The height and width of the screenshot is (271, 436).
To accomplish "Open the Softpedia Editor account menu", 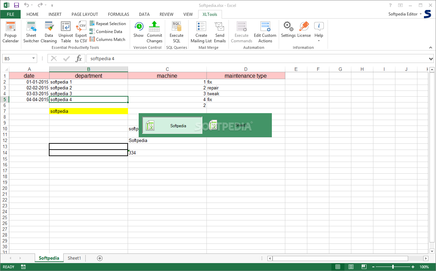I will [x=405, y=14].
